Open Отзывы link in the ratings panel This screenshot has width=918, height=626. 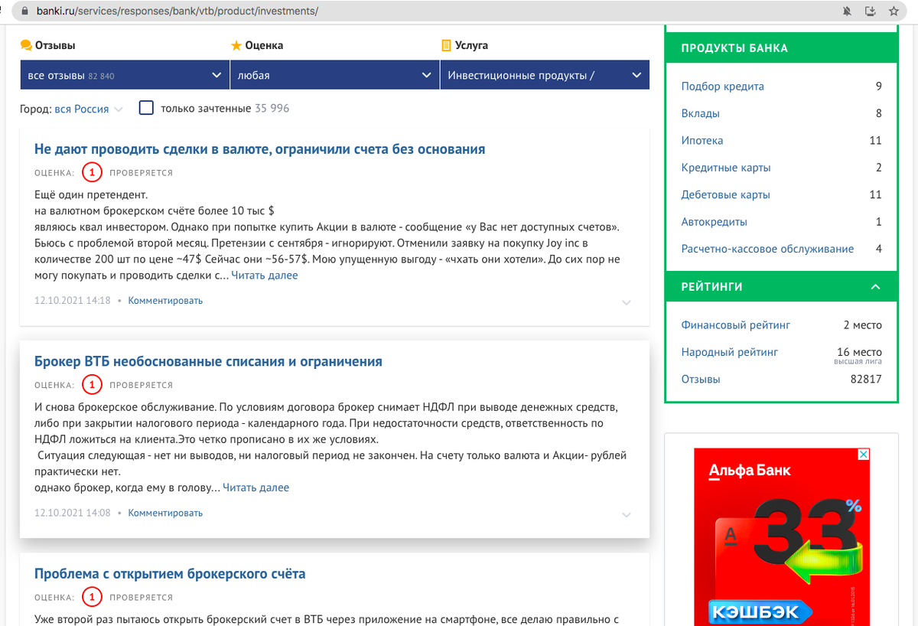pos(701,380)
